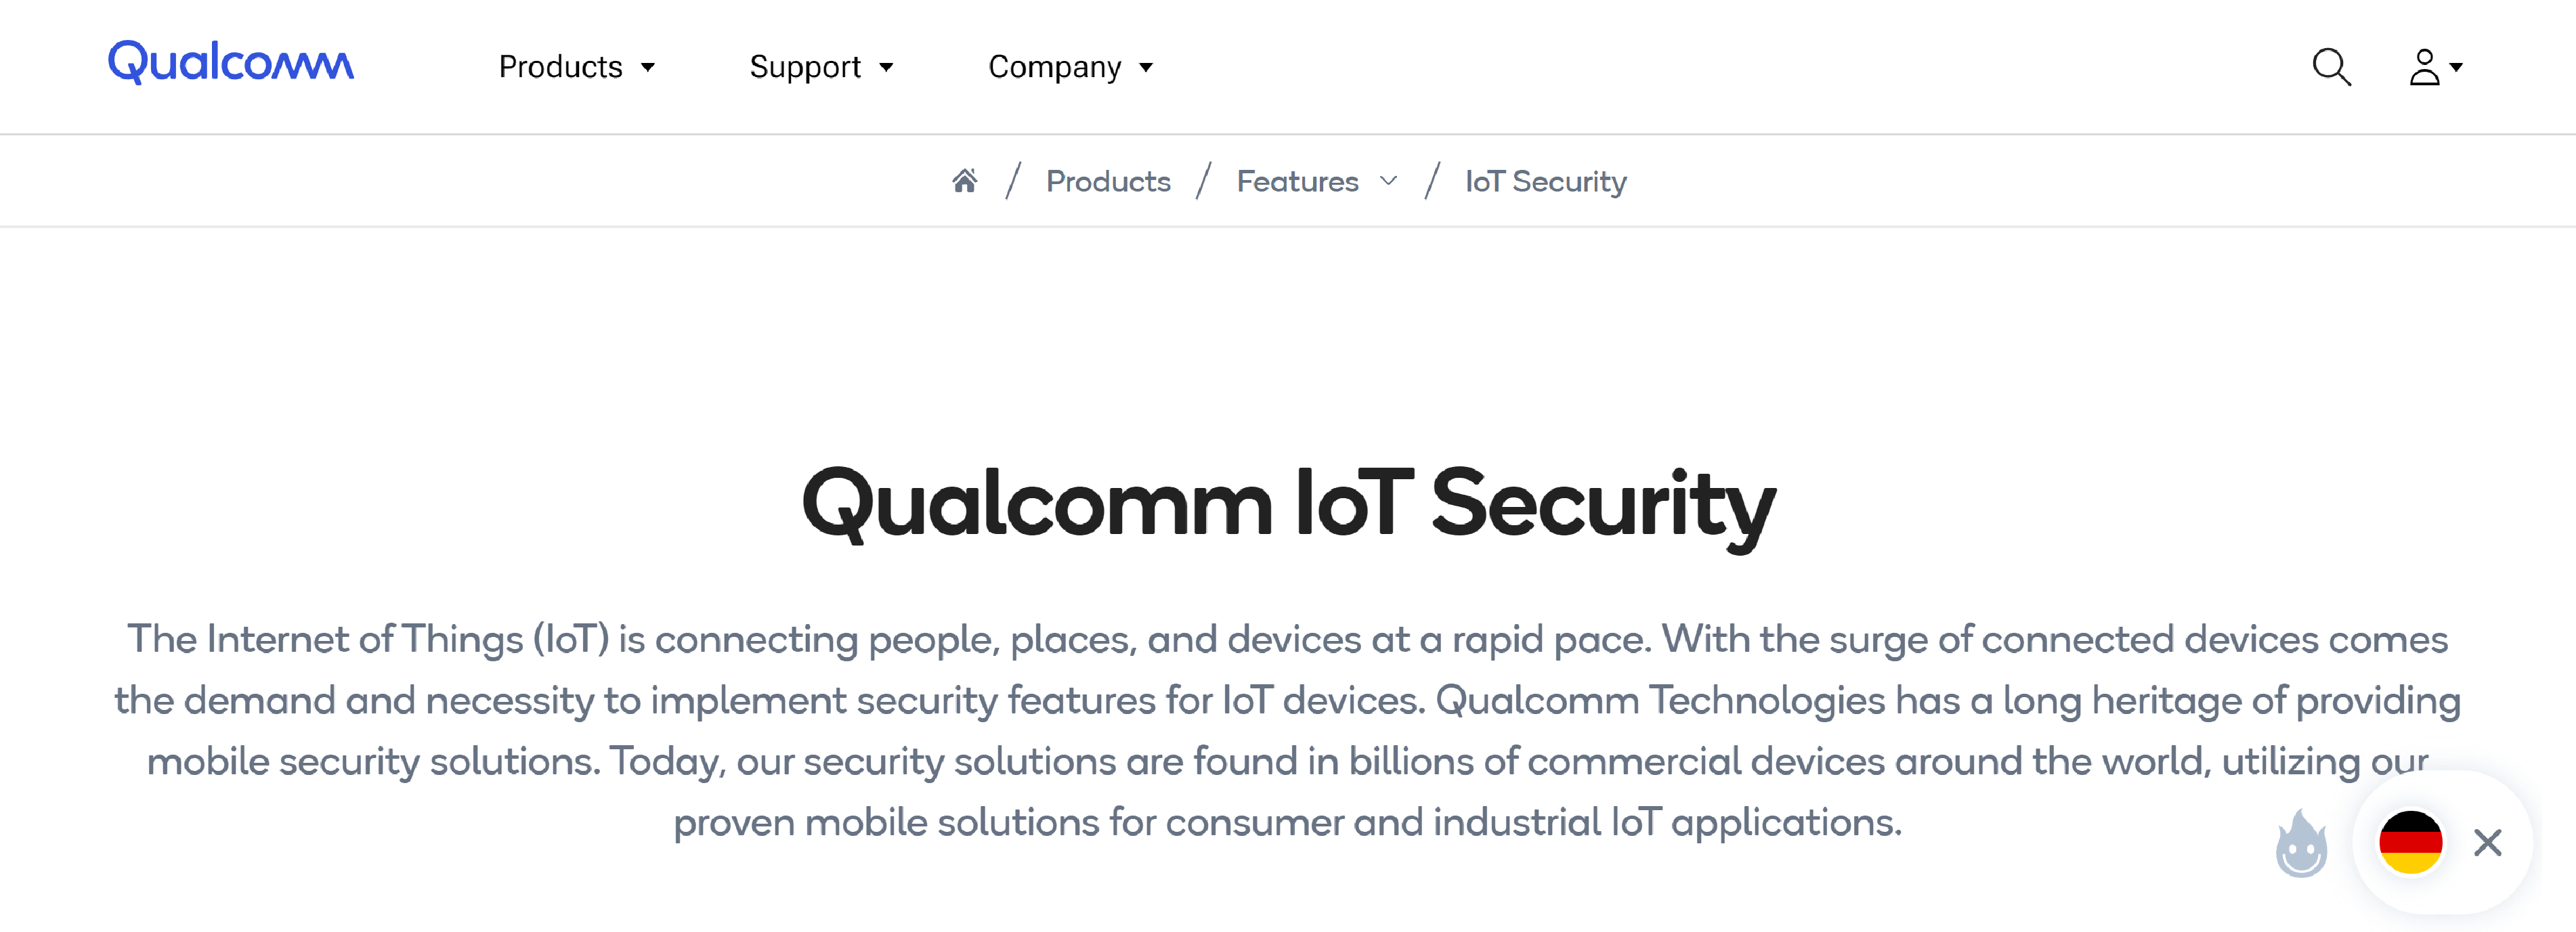Image resolution: width=2576 pixels, height=932 pixels.
Task: Click the Hotjar flame feedback icon
Action: click(x=2301, y=843)
